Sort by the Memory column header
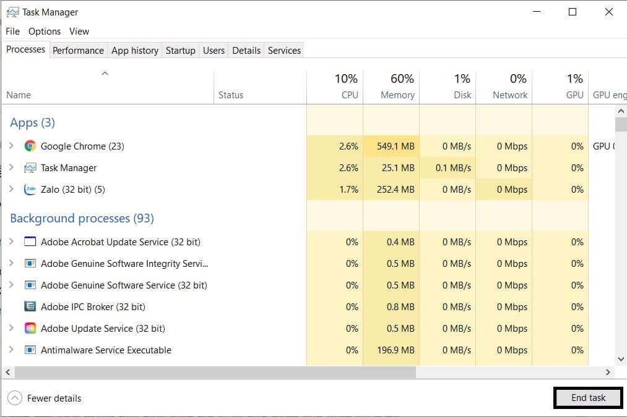This screenshot has height=417, width=627. (391, 86)
